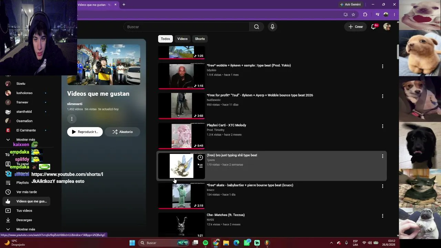Open options for 'Tsul' type beat video

pyautogui.click(x=382, y=96)
